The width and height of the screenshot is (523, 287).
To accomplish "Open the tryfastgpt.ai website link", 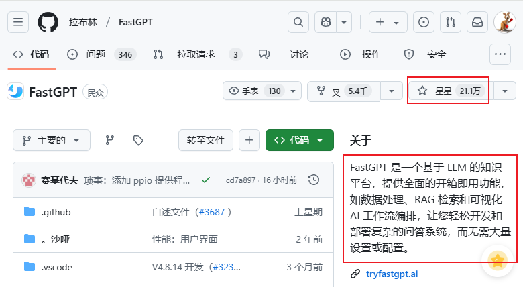I will pos(392,274).
